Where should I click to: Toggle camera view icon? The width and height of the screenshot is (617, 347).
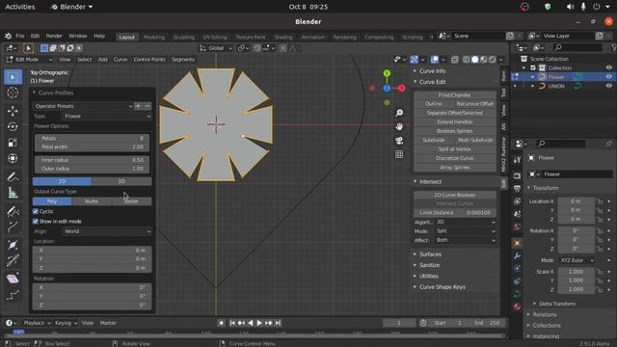(x=399, y=141)
